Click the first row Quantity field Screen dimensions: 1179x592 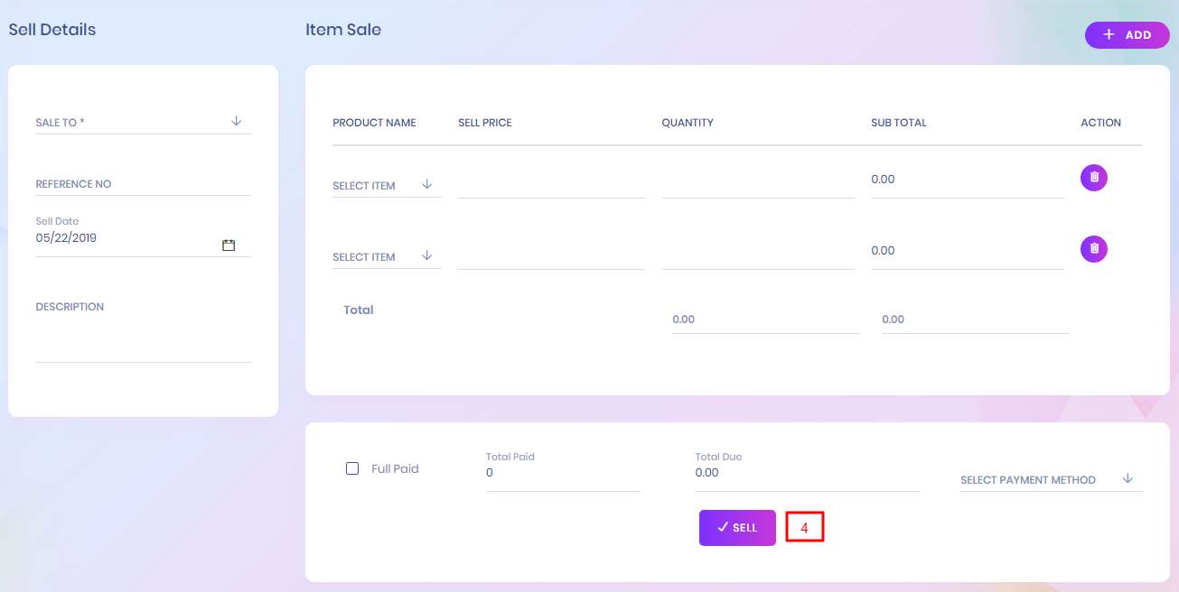point(757,185)
